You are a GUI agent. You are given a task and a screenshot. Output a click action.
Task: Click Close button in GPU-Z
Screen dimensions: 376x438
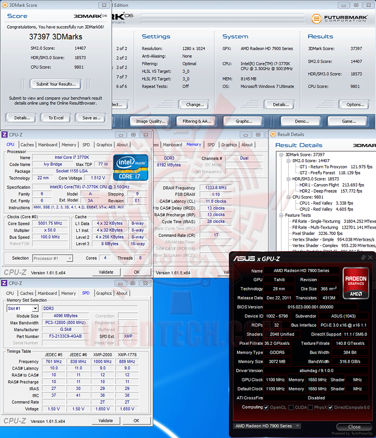(x=354, y=427)
